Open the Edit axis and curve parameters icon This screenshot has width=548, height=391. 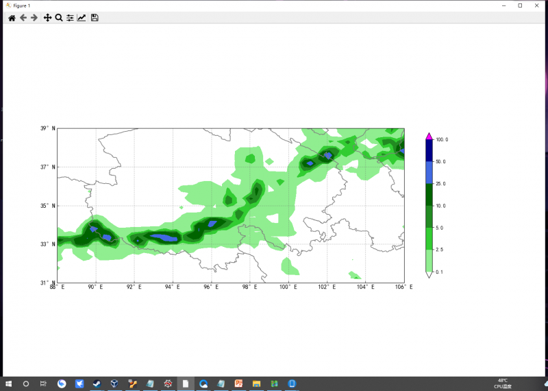[x=82, y=18]
